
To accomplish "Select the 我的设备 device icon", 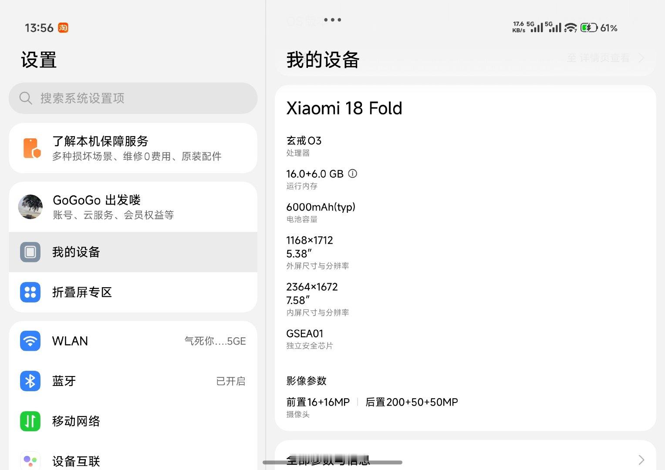I will click(x=30, y=252).
